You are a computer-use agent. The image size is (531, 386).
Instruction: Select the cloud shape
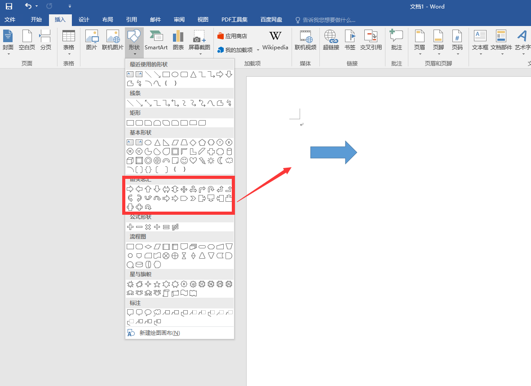tap(229, 160)
